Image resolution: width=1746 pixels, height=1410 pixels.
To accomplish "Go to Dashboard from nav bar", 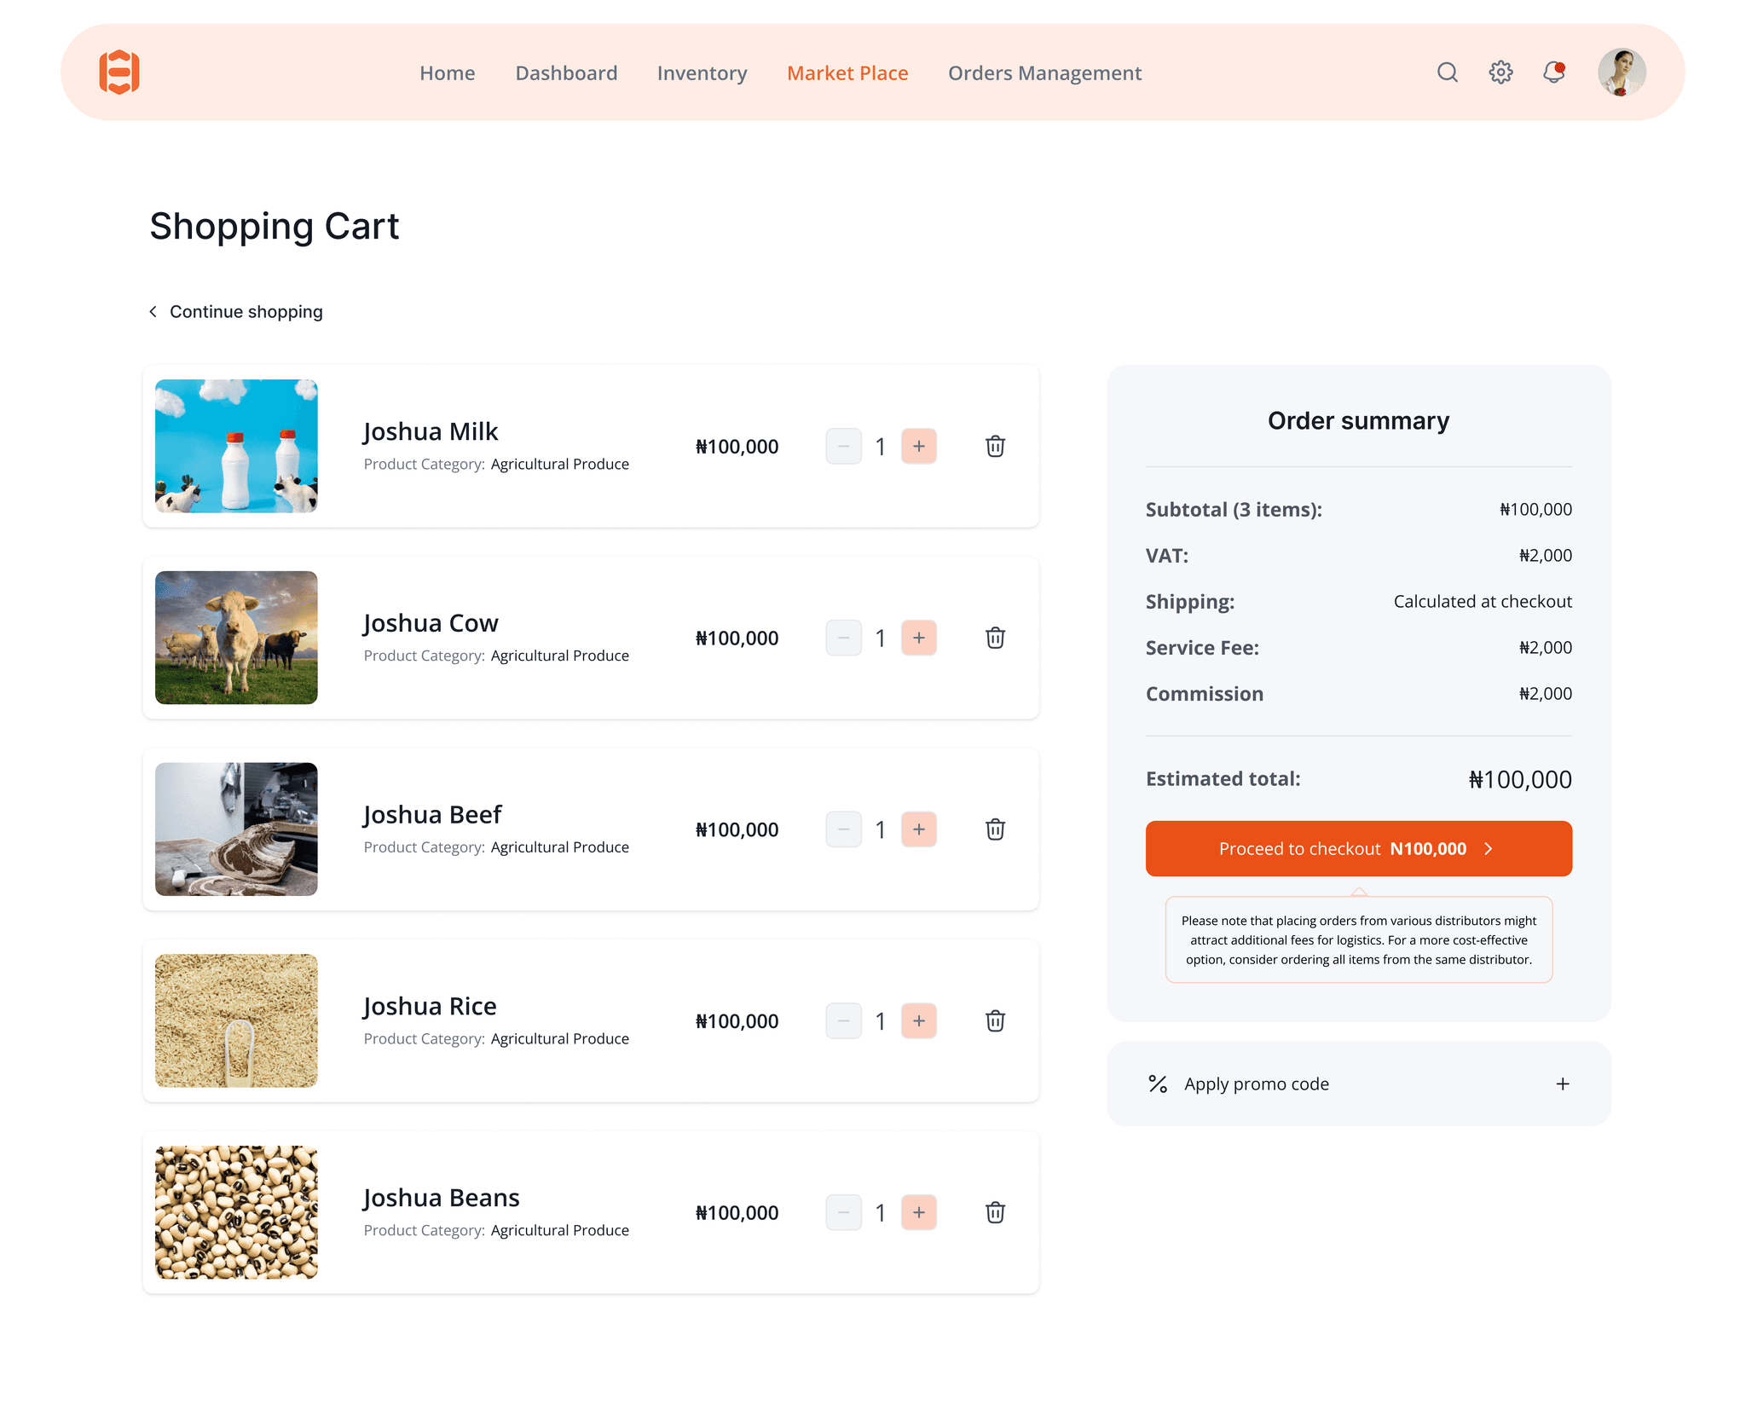I will click(x=566, y=73).
